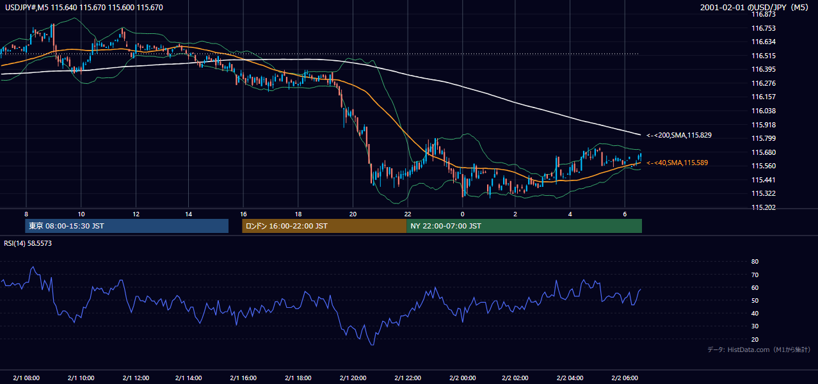
Task: Click price level 116.276 on the axis
Action: point(763,83)
